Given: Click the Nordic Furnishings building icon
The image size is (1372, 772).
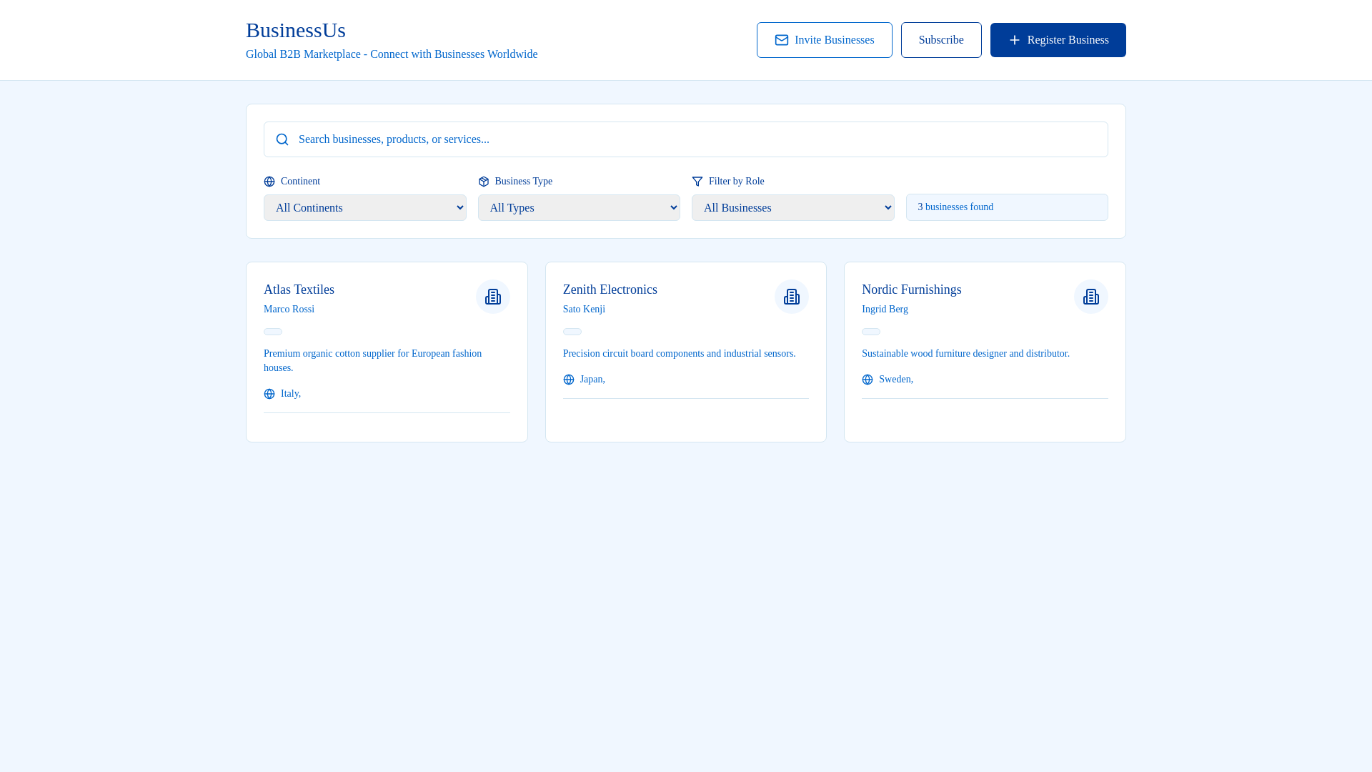Looking at the screenshot, I should point(1091,297).
